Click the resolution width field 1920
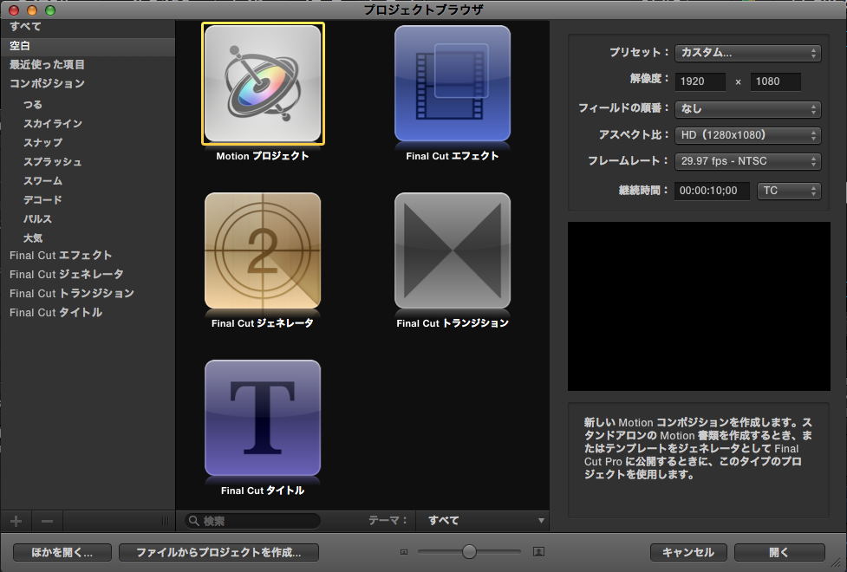This screenshot has height=572, width=847. 700,81
